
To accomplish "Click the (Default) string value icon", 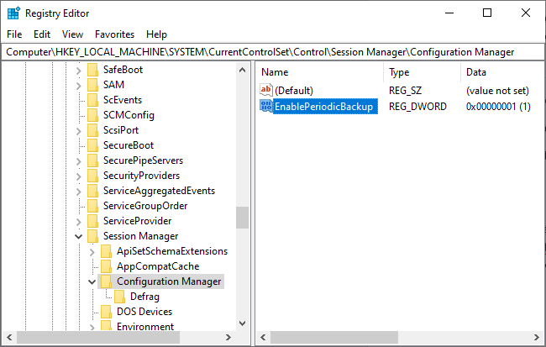I will pos(266,90).
